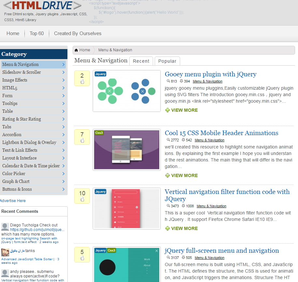Screen dimensions: 298x282
Task: Click the thumbs-up icon under vote count 10
Action: pos(82,199)
